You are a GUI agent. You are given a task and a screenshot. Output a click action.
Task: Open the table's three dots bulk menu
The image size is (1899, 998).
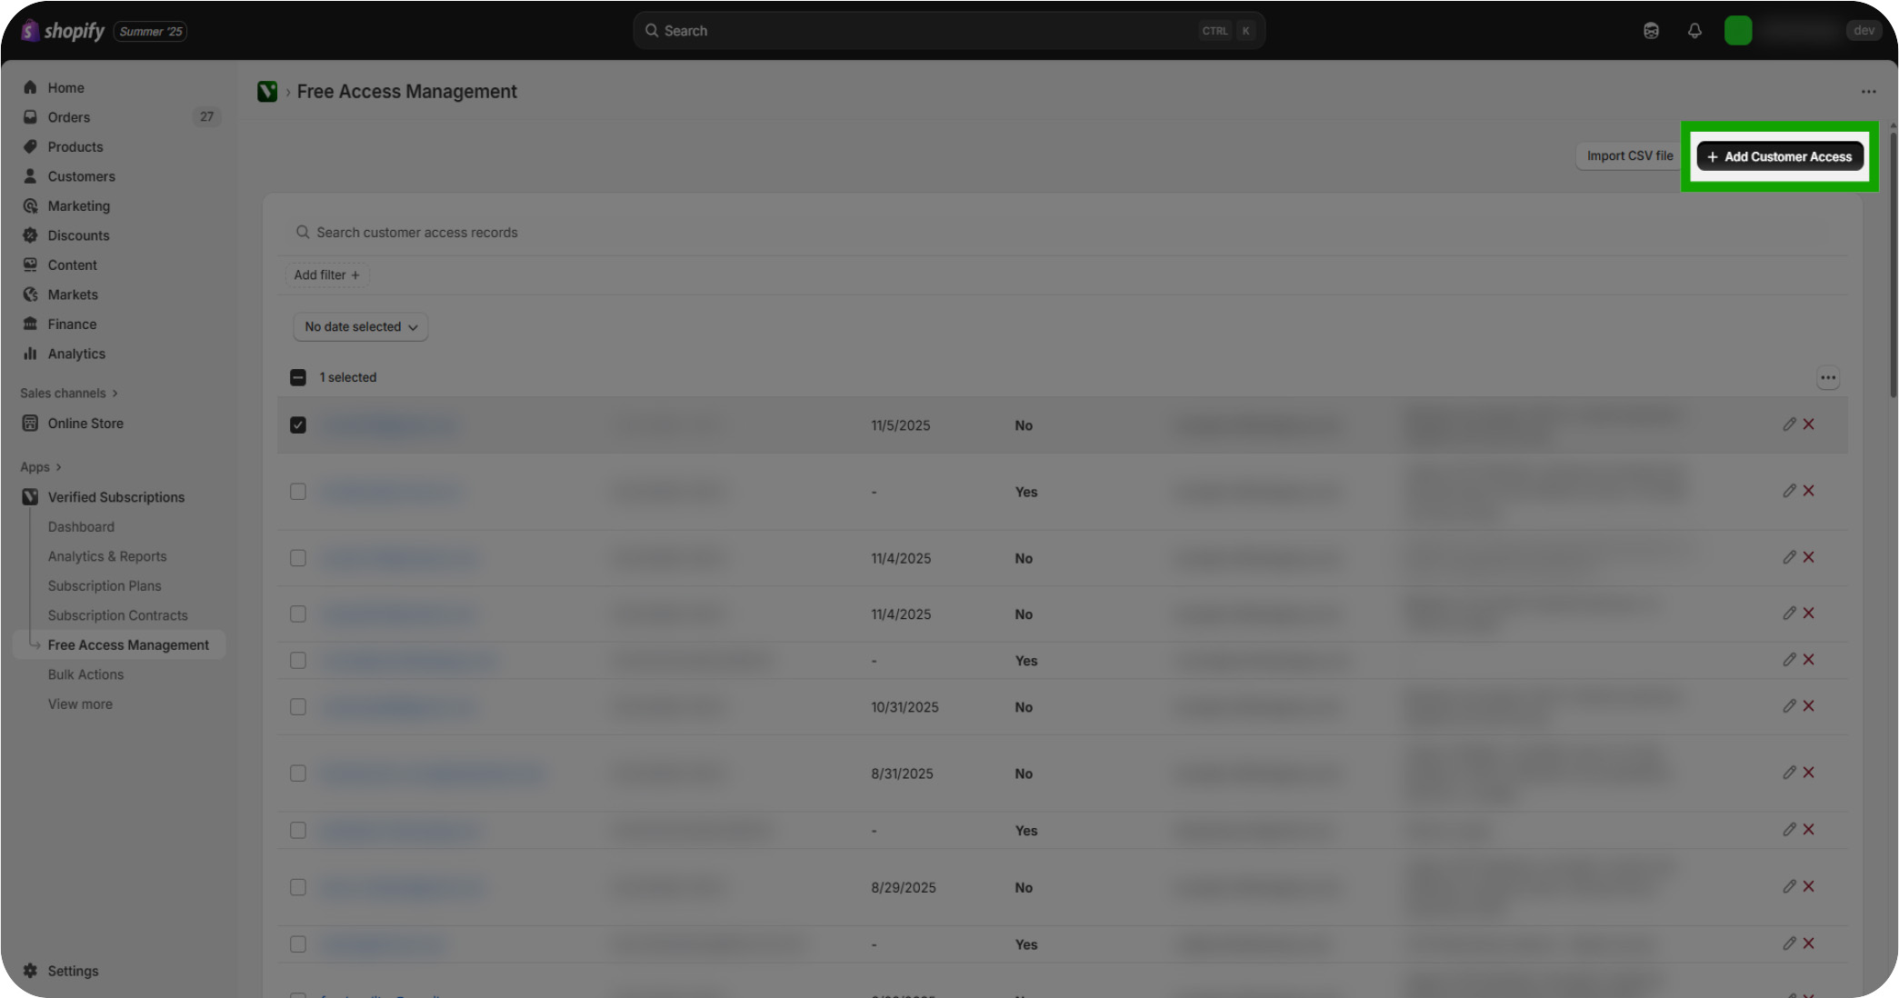(x=1827, y=378)
